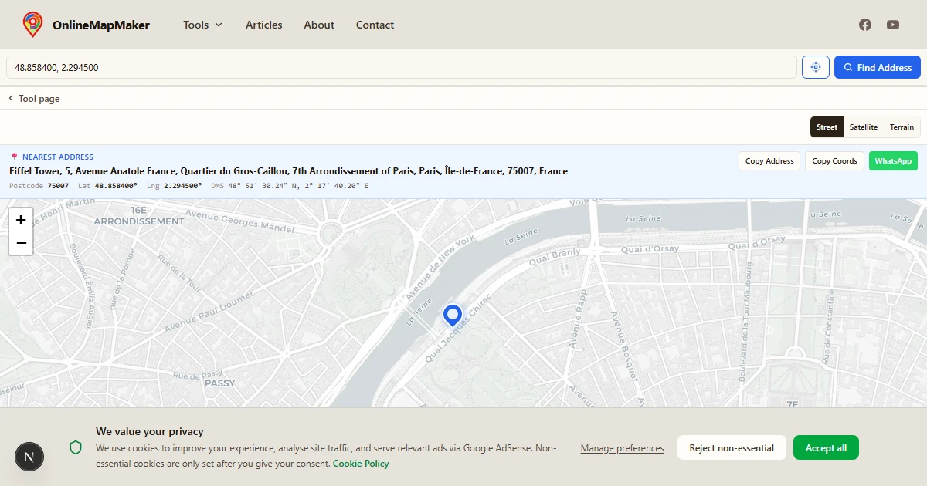
Task: Click the round N badge icon
Action: [29, 457]
